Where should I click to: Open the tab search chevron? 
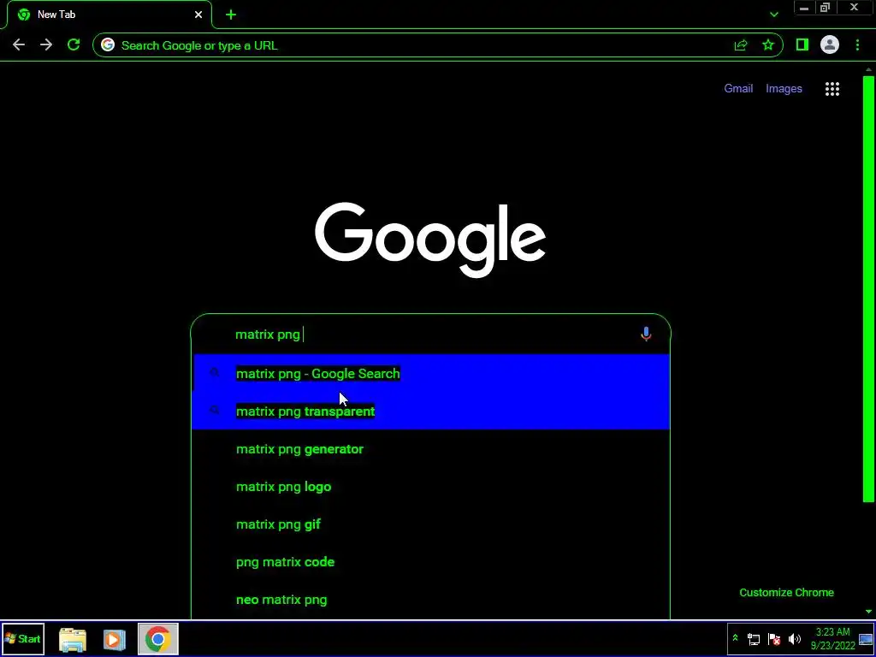point(773,15)
